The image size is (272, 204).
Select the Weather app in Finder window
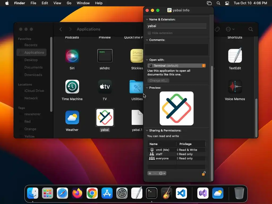tap(72, 117)
